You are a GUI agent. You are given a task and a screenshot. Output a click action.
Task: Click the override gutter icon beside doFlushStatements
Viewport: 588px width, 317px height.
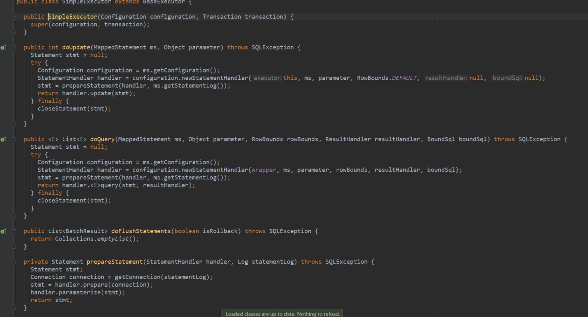coord(3,231)
